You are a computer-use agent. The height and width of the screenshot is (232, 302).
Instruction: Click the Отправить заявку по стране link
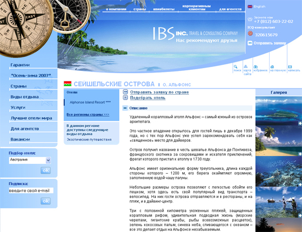[159, 92]
